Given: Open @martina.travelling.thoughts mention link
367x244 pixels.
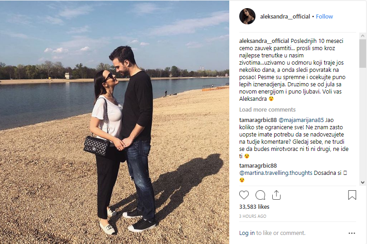Looking at the screenshot, I should coord(276,173).
